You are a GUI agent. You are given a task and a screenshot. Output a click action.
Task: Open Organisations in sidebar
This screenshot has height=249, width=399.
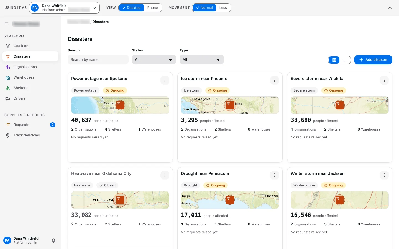(x=30, y=67)
